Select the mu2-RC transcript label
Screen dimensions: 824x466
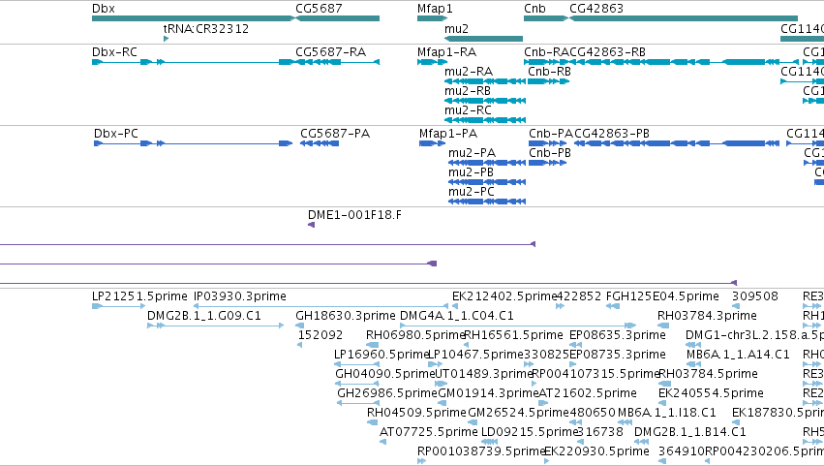[468, 110]
